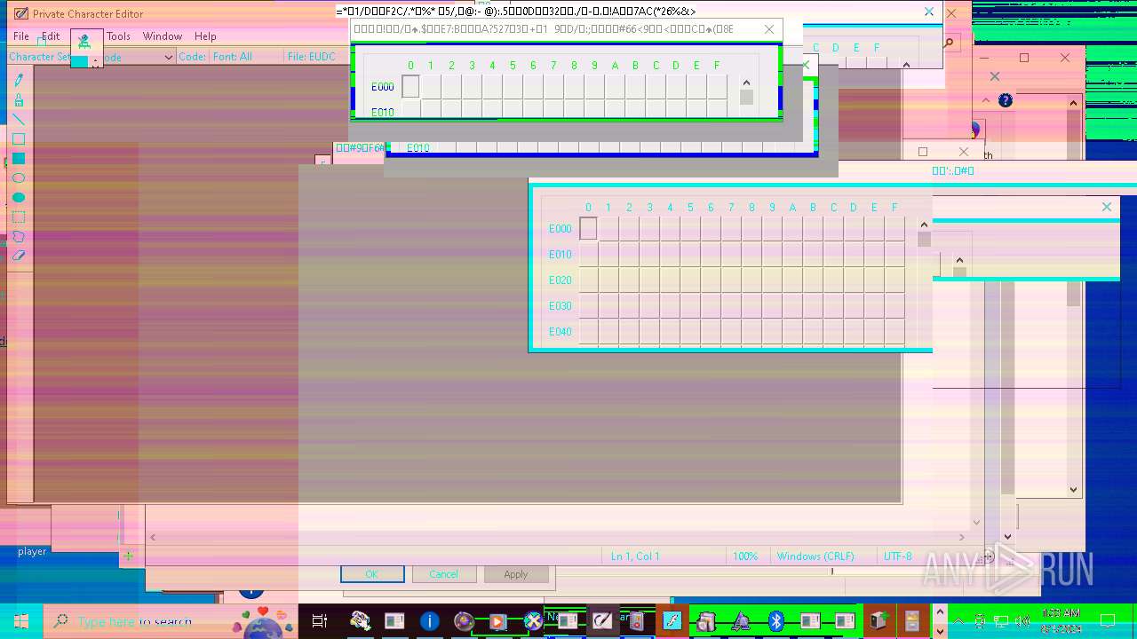
Task: Click the File: EUDC label in the guide bar
Action: [x=312, y=57]
